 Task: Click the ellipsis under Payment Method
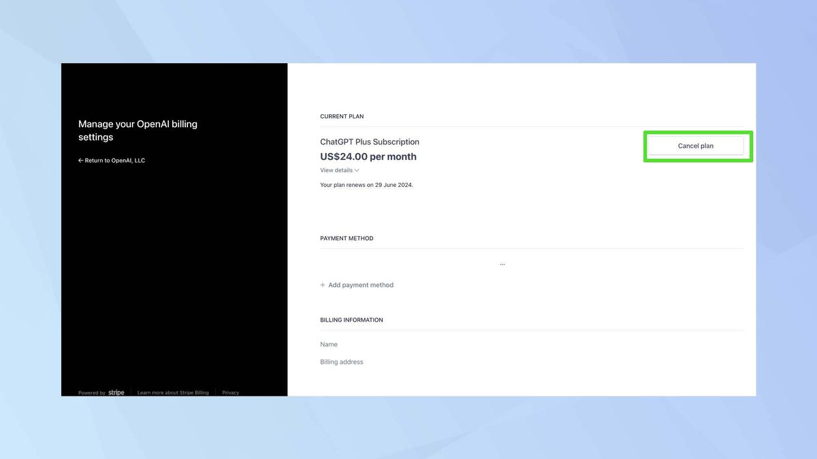(502, 262)
